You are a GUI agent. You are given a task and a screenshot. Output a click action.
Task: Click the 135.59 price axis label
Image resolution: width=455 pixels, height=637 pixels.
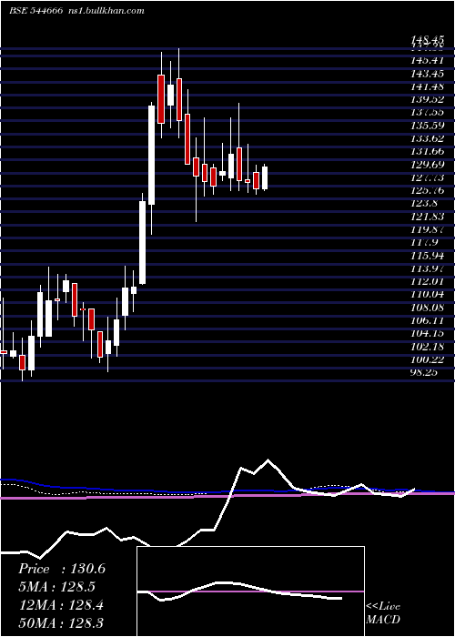coord(428,126)
